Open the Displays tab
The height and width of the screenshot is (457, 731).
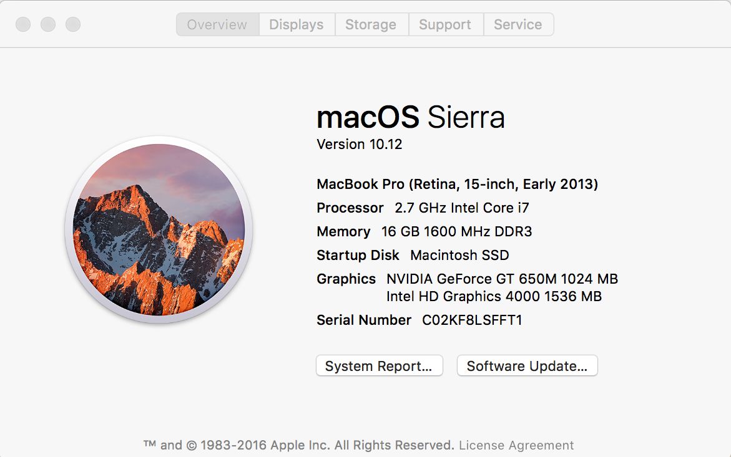pos(297,24)
